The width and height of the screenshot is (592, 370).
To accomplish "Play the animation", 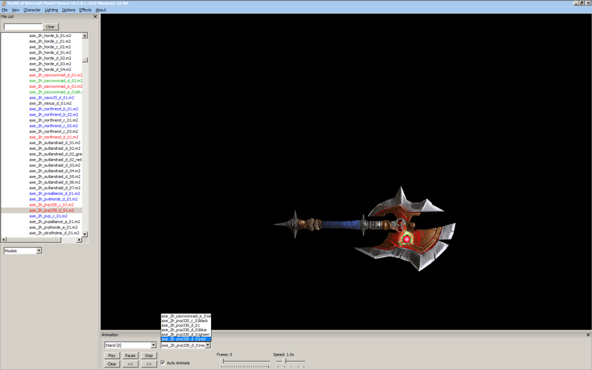I will (x=112, y=356).
